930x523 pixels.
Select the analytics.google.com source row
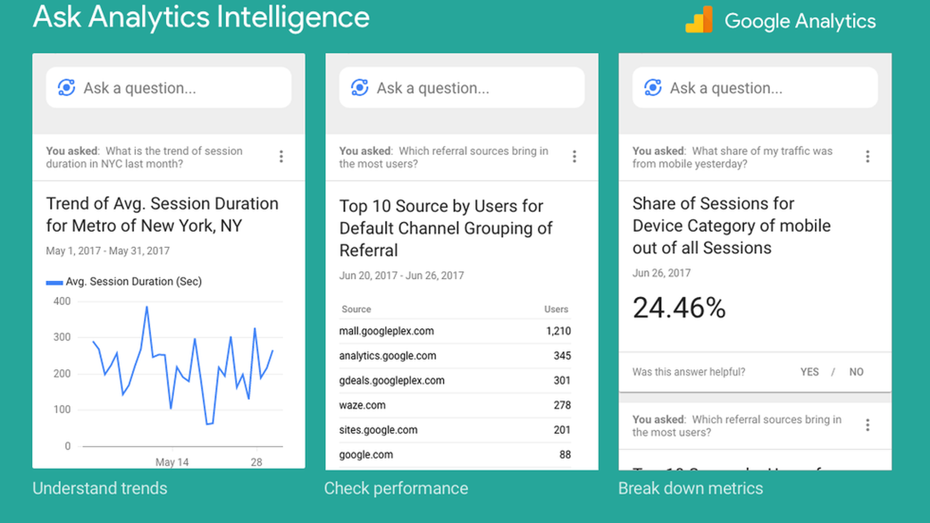(x=454, y=356)
